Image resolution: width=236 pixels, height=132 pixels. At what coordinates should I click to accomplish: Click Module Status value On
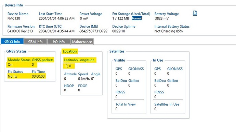(10, 65)
